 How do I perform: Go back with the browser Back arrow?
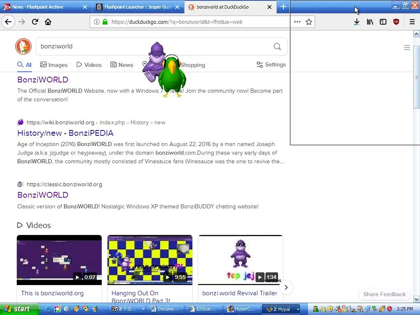[x=8, y=22]
